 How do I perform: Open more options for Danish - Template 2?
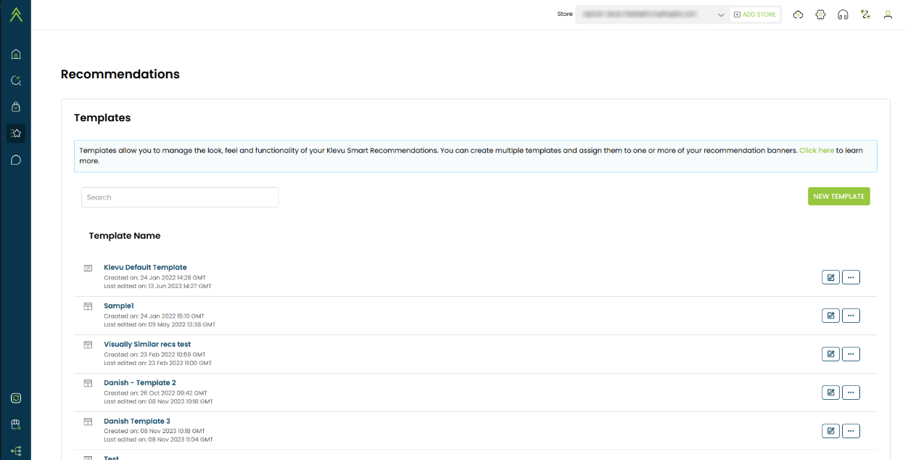(x=851, y=393)
